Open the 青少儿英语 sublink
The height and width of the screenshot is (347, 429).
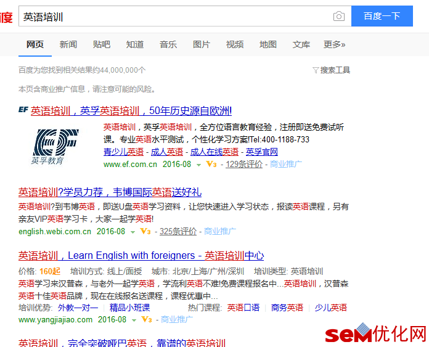(124, 152)
